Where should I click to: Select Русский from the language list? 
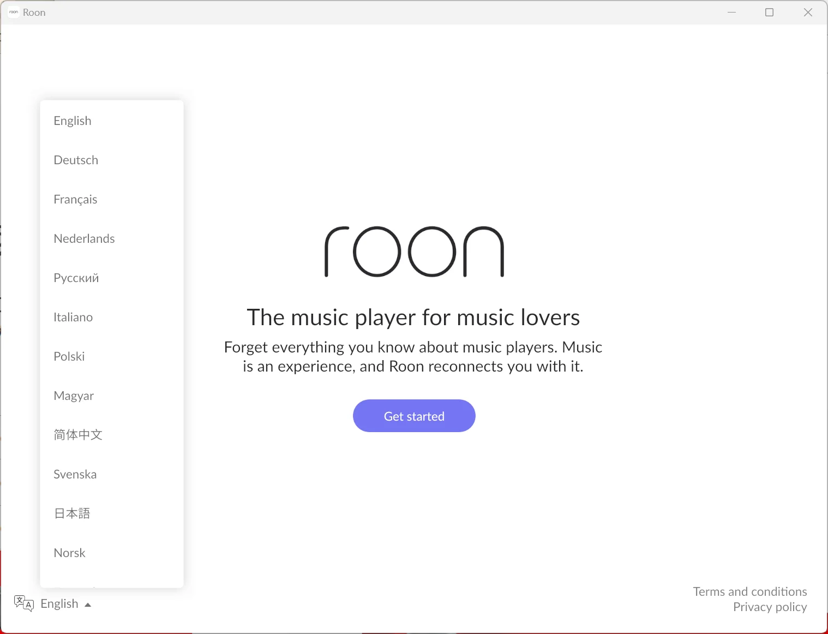tap(76, 278)
